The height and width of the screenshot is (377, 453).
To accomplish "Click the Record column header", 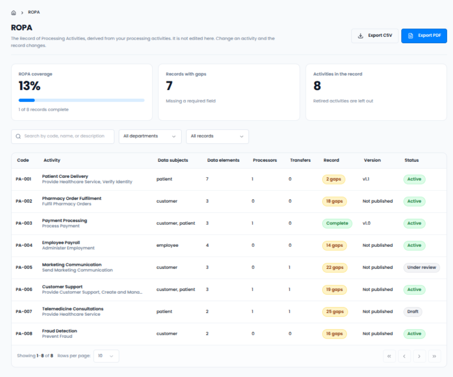I will coord(331,160).
